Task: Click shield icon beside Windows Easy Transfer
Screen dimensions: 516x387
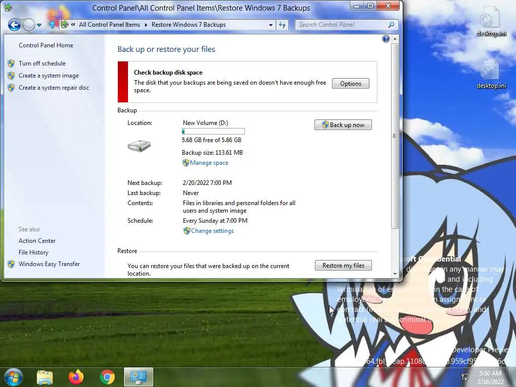Action: point(11,264)
